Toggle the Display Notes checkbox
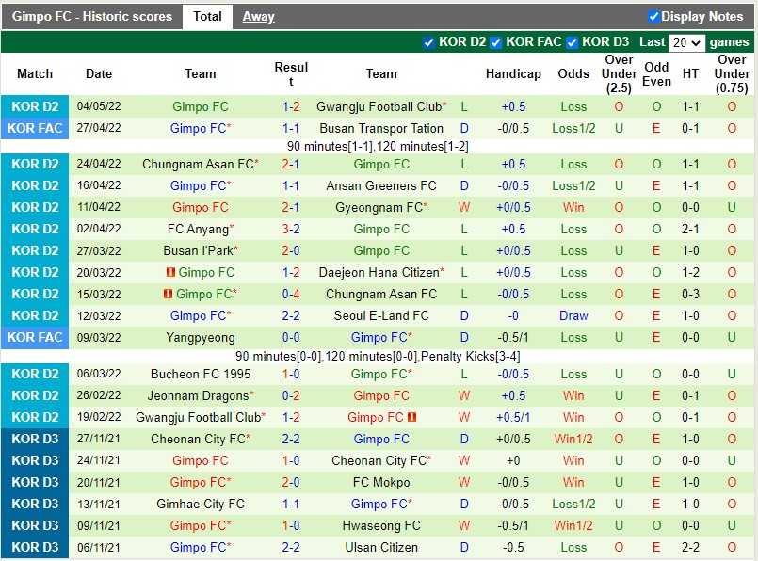The image size is (758, 561). 653,16
